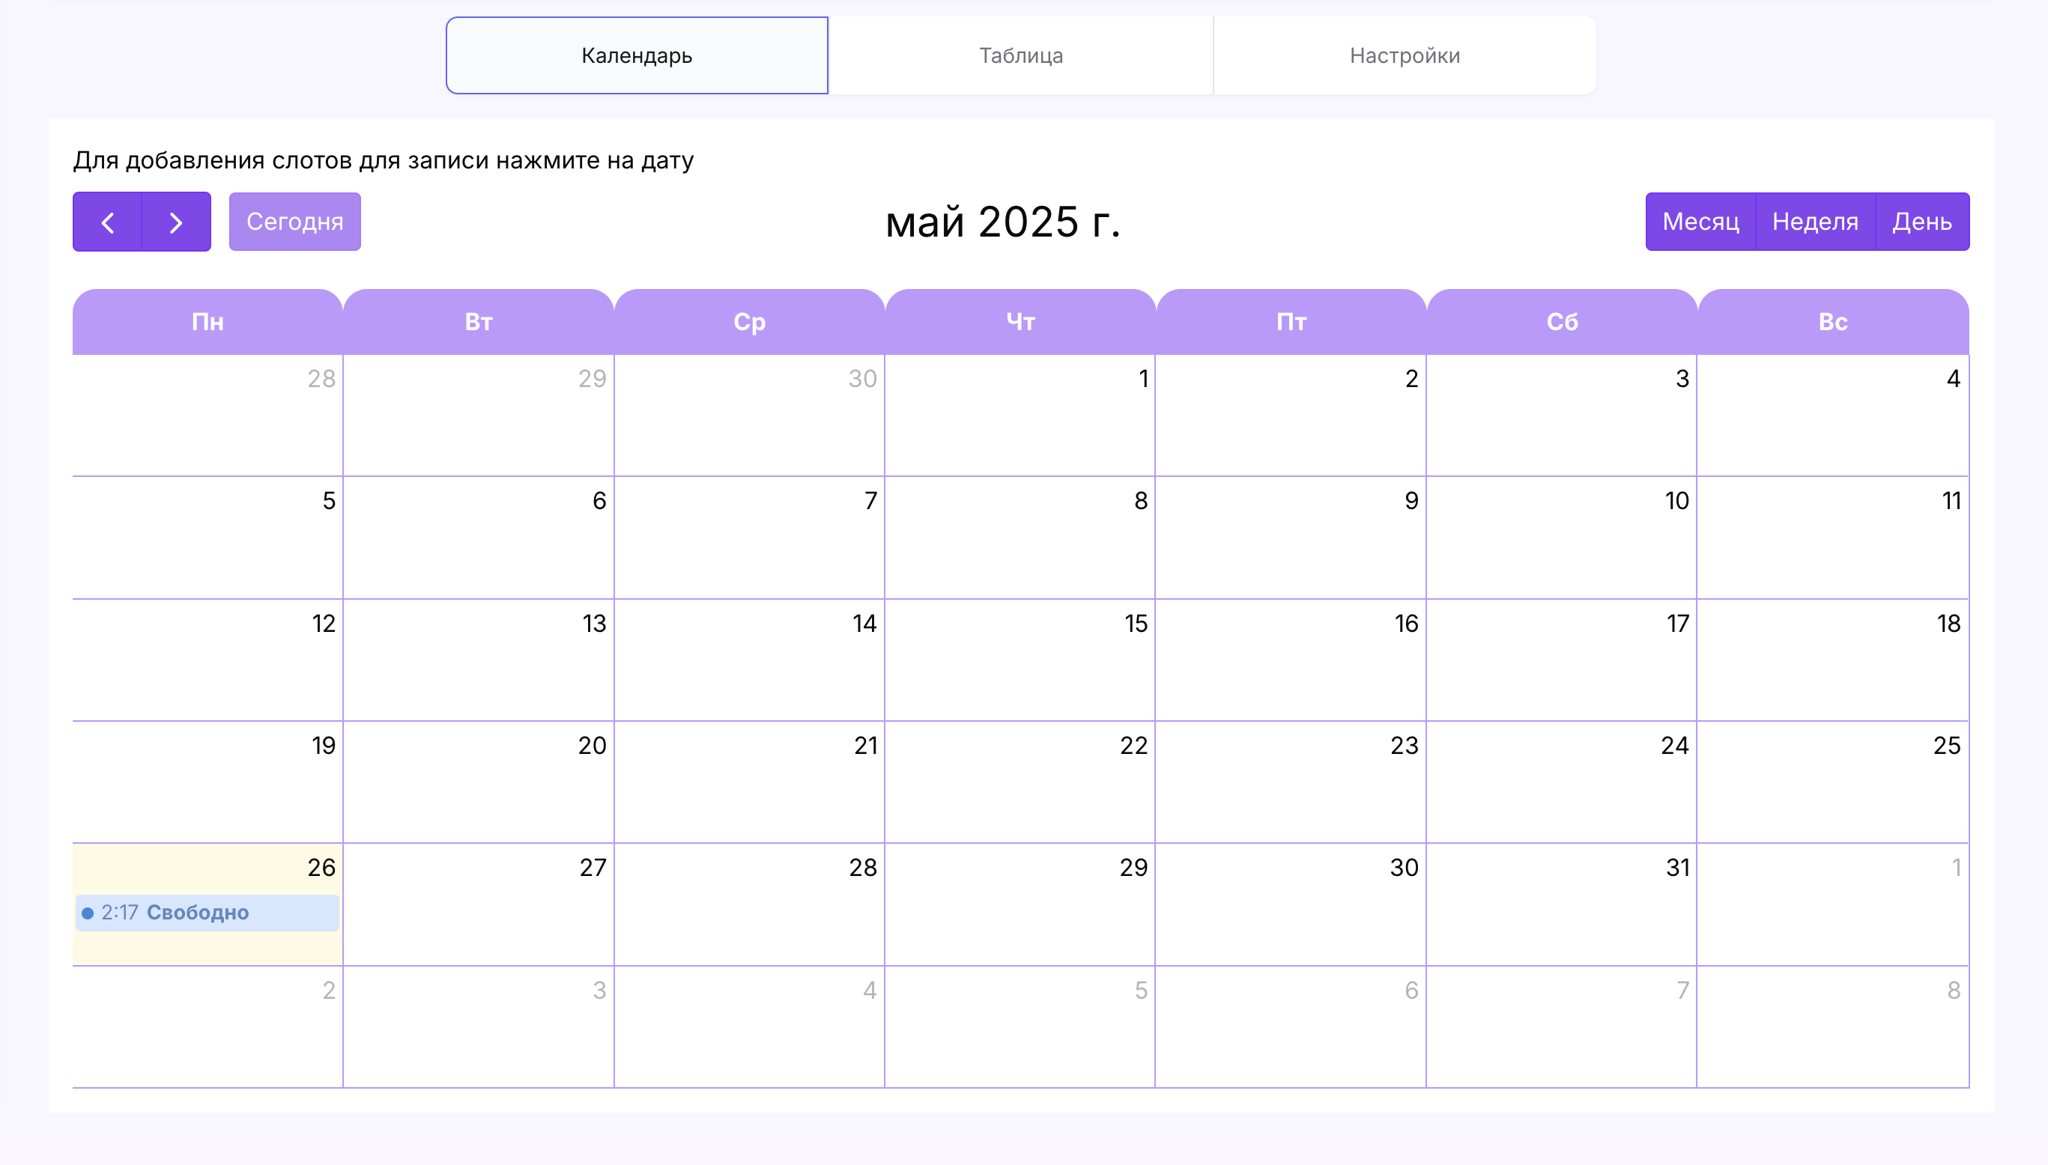The image size is (2048, 1165).
Task: Go to next month with right arrow
Action: pos(176,222)
